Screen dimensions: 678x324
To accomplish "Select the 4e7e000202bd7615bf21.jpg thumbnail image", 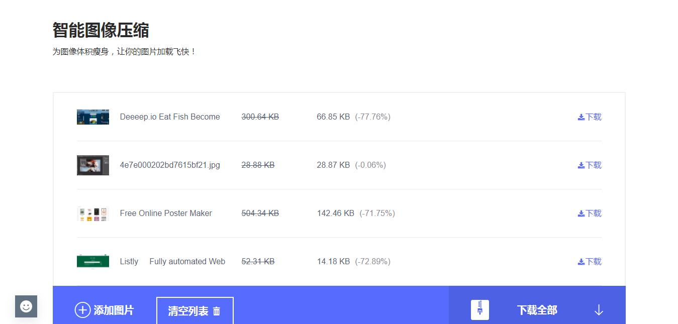I will (92, 165).
